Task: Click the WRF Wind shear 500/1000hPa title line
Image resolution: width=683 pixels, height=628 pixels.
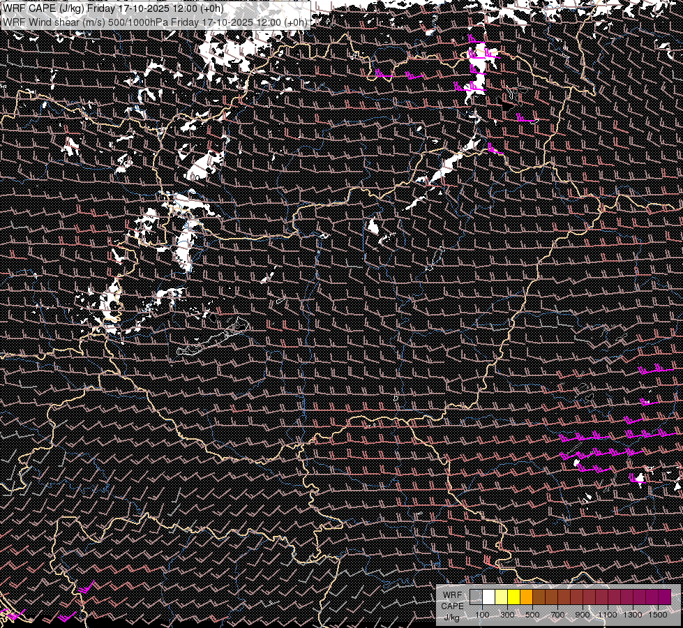Action: [x=155, y=22]
